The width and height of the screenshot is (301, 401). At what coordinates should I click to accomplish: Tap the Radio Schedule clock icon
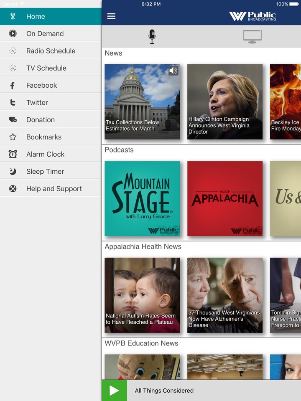tap(13, 51)
